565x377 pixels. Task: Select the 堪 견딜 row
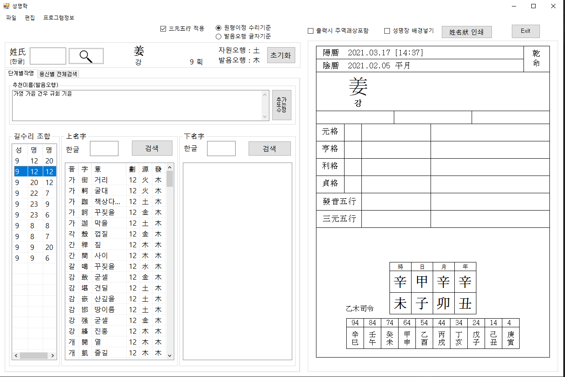(115, 288)
